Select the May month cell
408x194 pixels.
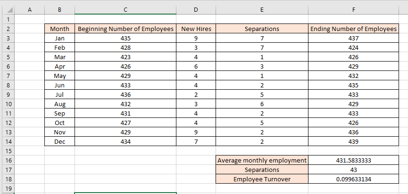(x=59, y=76)
